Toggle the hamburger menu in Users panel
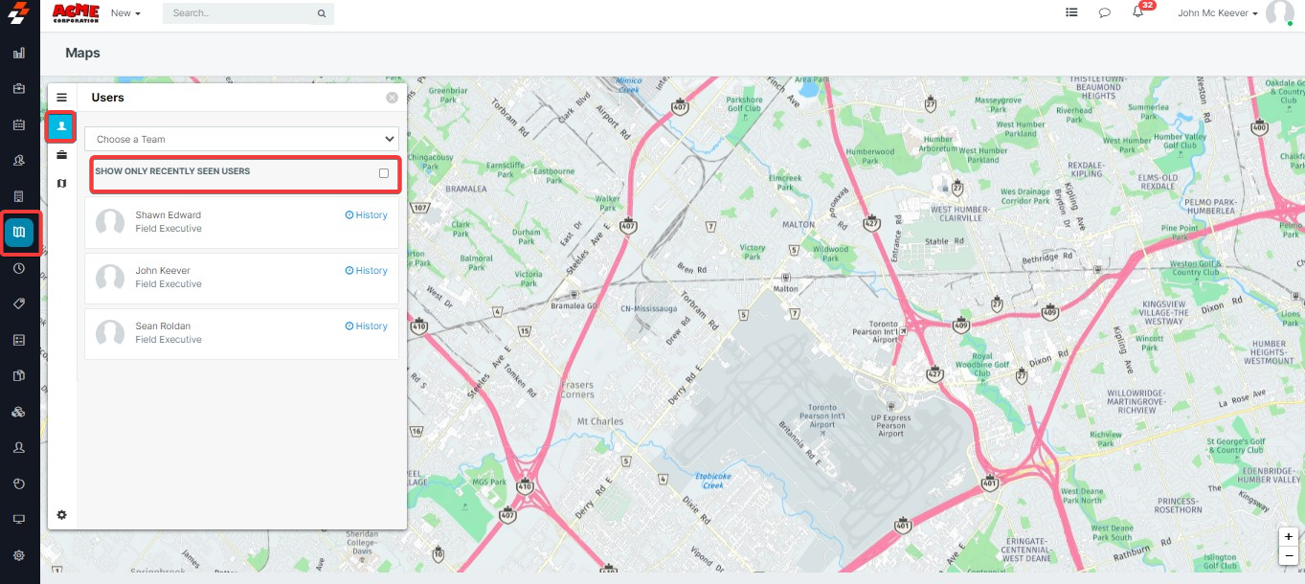1305x584 pixels. click(61, 98)
